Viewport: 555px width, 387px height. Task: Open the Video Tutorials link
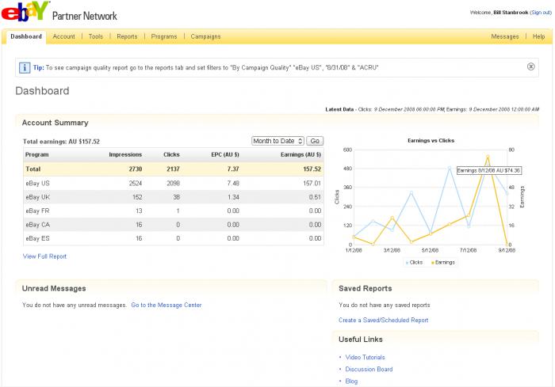point(366,358)
